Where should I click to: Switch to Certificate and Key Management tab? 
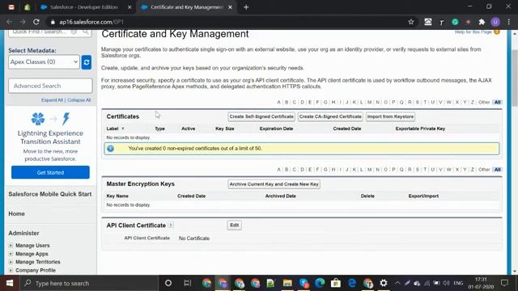click(187, 7)
